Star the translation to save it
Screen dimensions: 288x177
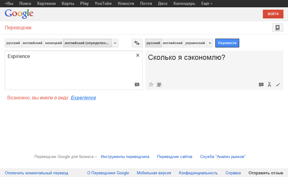151,85
